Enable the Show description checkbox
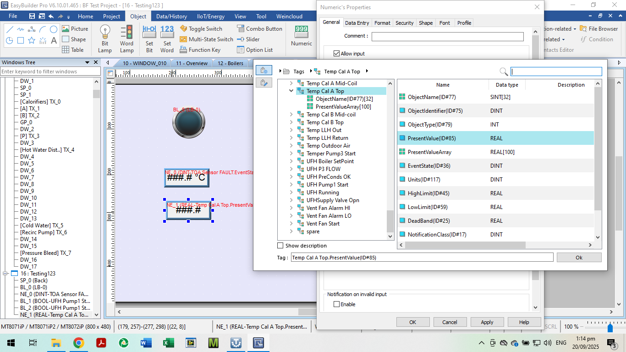 (x=280, y=246)
